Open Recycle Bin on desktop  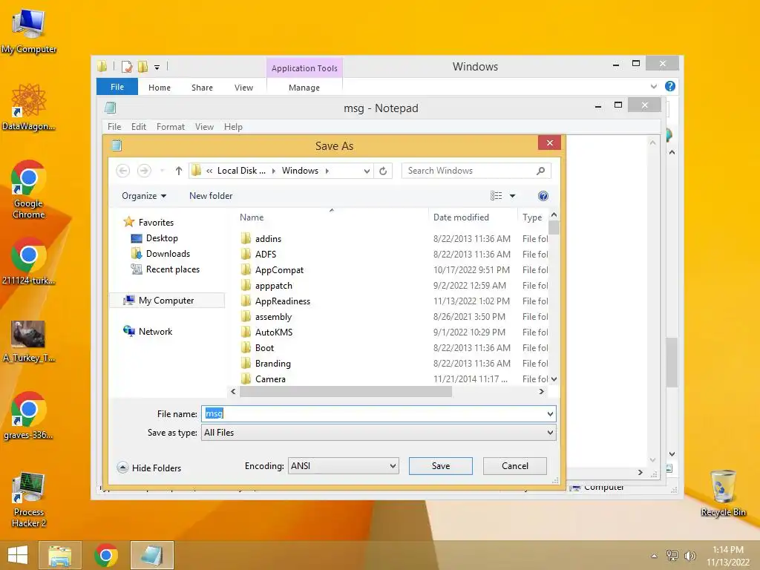coord(723,494)
